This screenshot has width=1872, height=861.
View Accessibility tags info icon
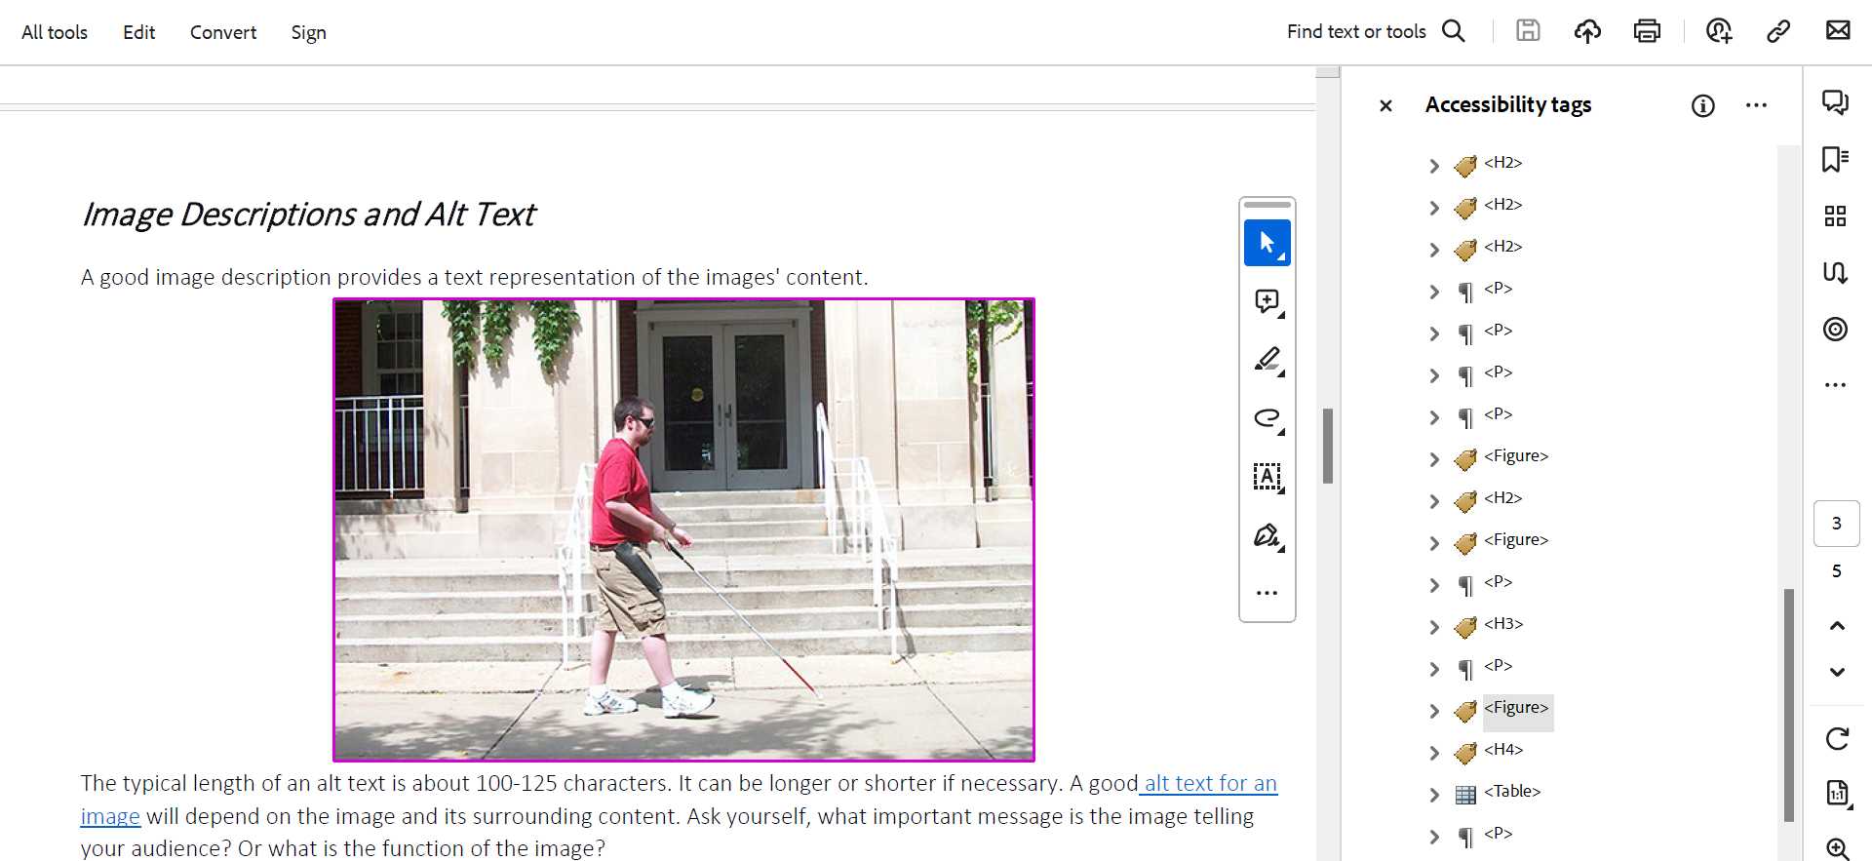(1702, 105)
